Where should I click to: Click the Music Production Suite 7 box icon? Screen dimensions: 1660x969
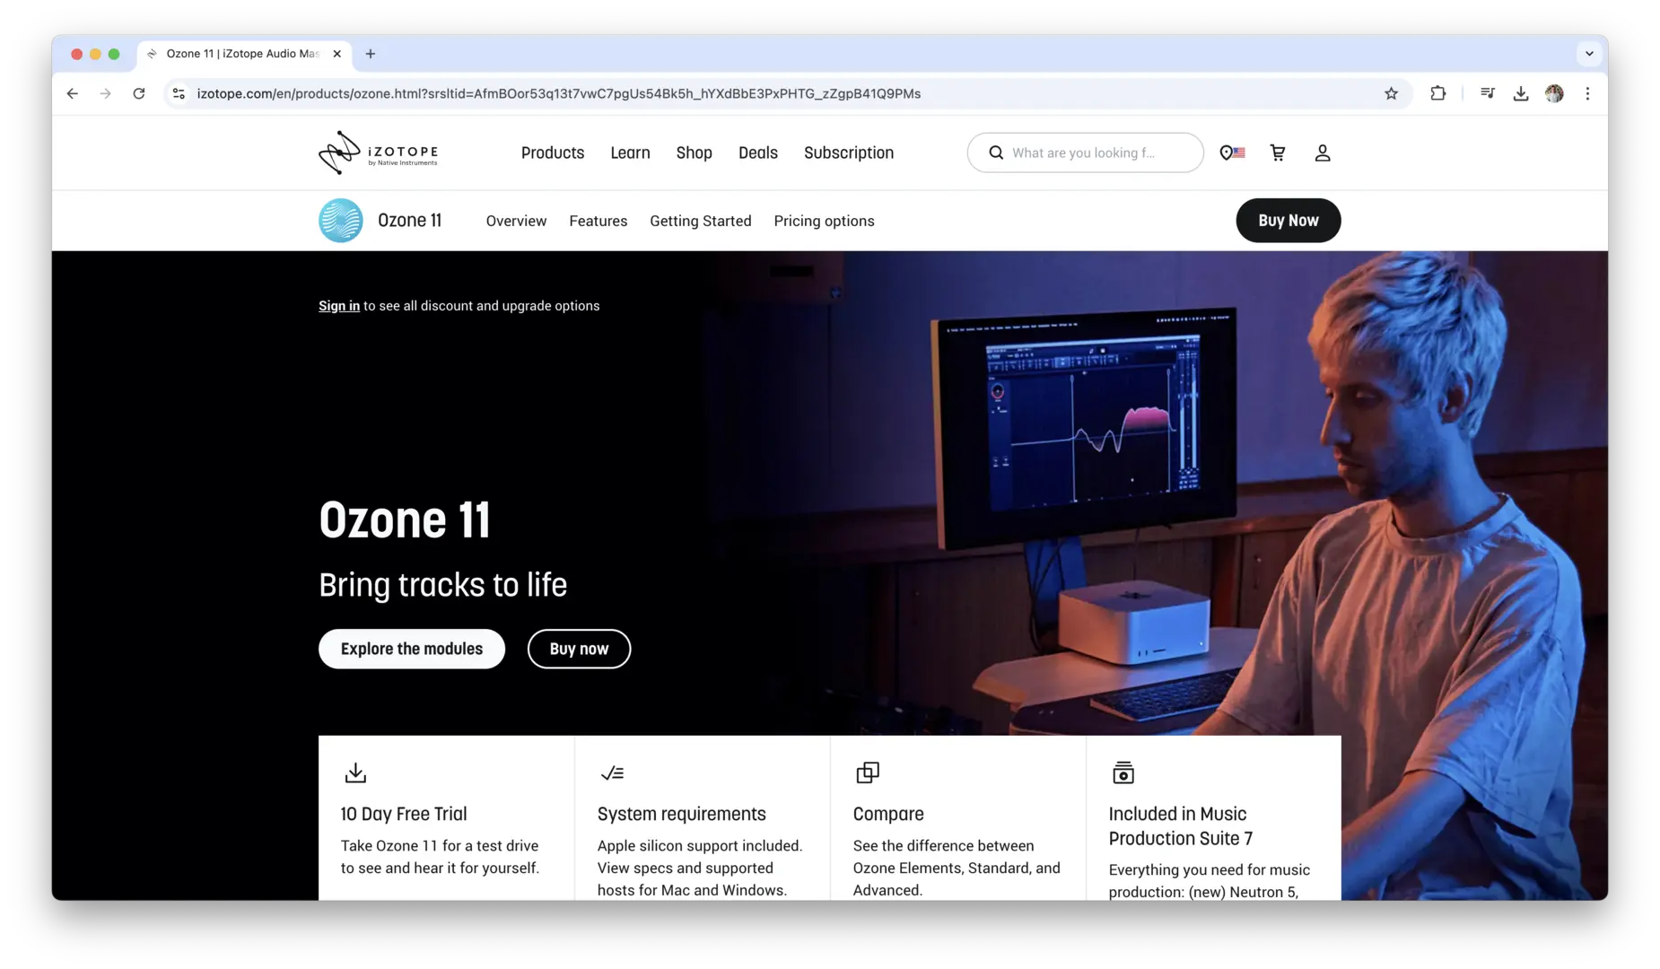click(x=1123, y=773)
